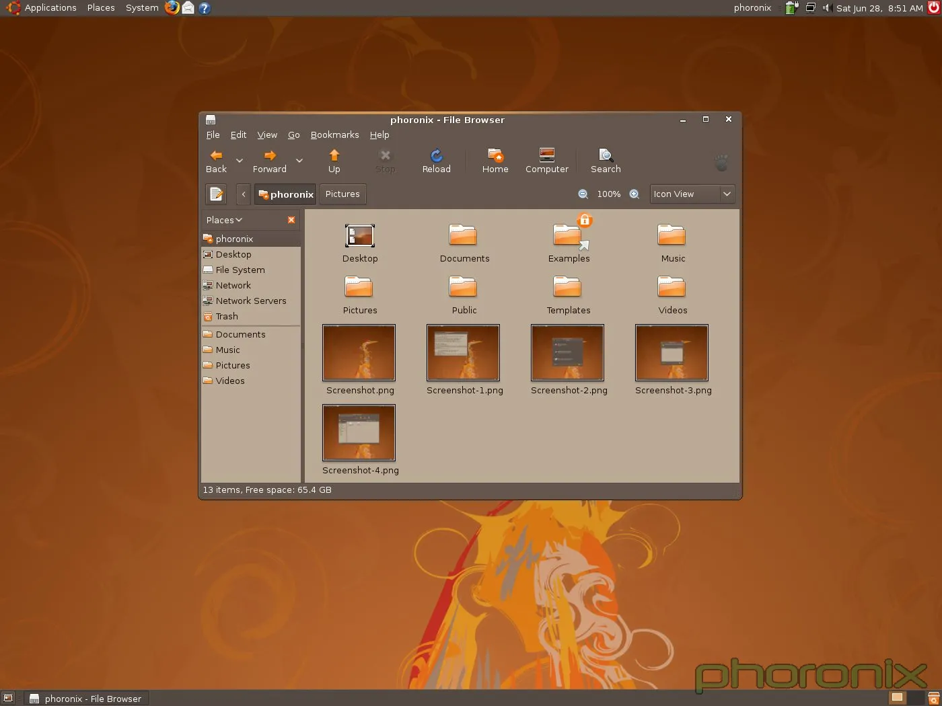Go Up to the parent folder
The width and height of the screenshot is (942, 706).
pyautogui.click(x=334, y=161)
